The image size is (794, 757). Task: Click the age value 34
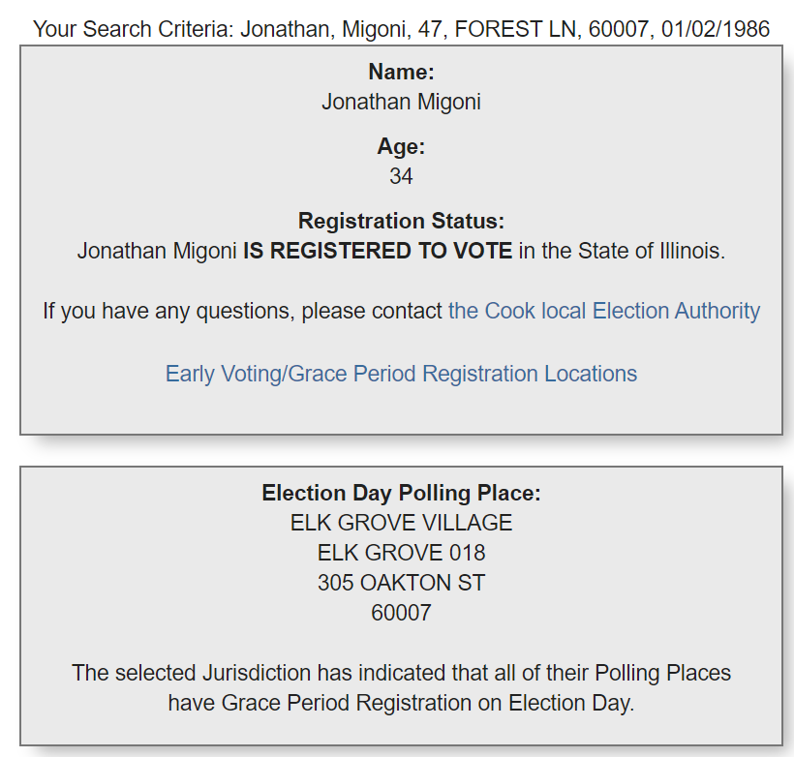(401, 176)
